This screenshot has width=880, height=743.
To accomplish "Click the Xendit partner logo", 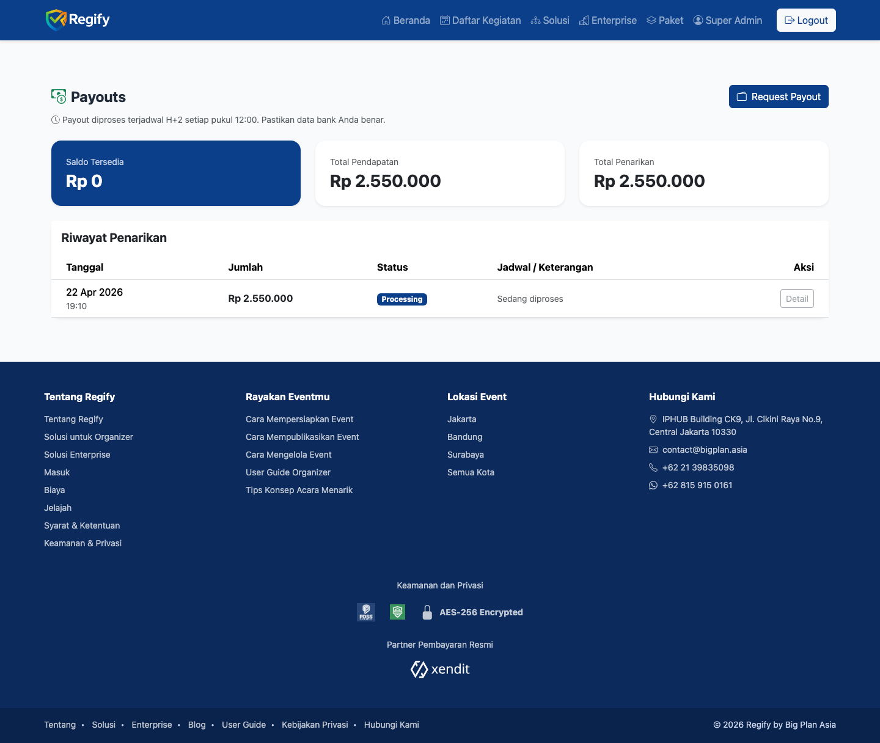I will point(440,670).
